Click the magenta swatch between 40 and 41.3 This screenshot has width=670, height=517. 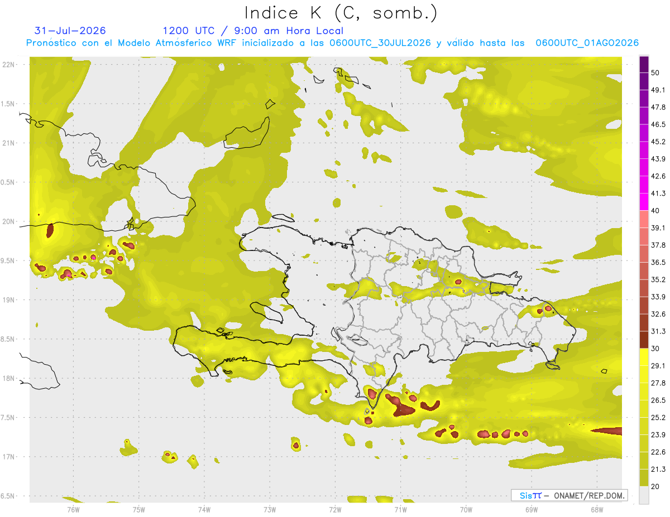(644, 202)
